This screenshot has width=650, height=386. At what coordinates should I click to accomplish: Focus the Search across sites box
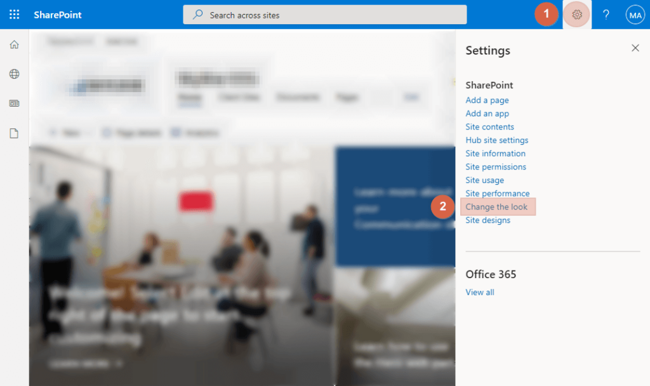click(324, 15)
